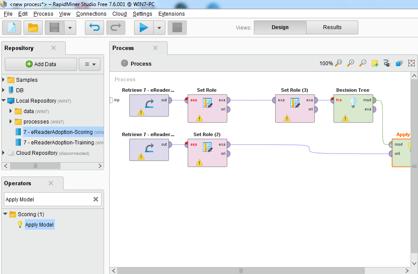
Task: Open the Extensions menu
Action: click(171, 13)
